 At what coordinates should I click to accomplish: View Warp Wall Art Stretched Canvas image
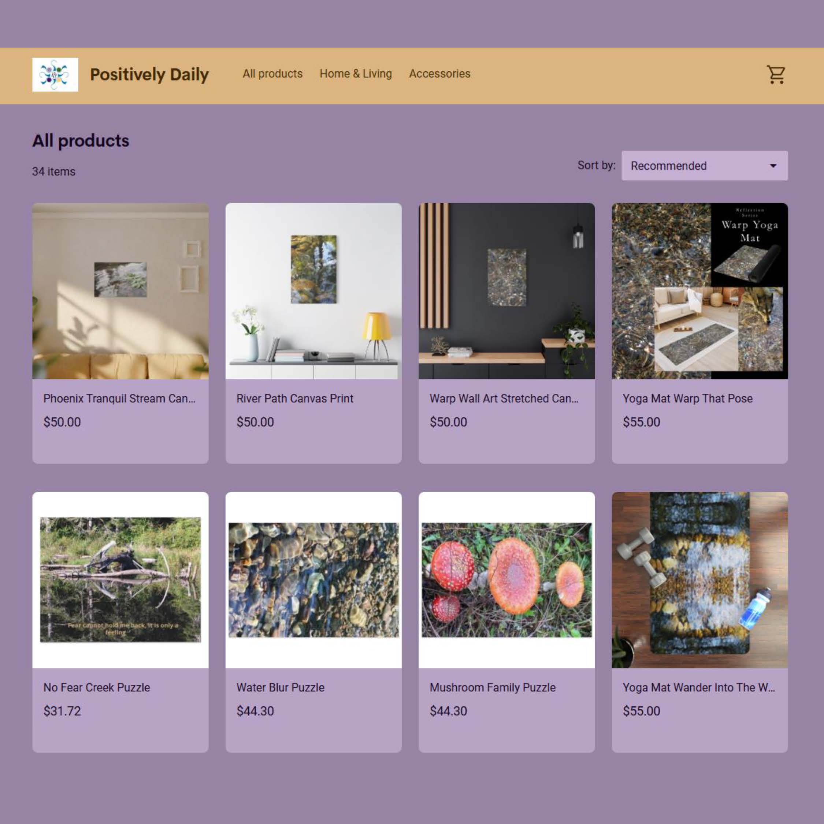pos(507,291)
